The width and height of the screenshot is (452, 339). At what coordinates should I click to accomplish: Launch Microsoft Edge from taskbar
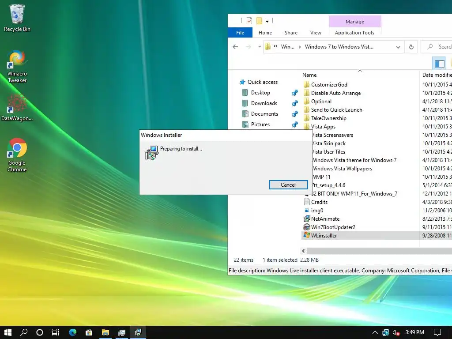click(73, 332)
